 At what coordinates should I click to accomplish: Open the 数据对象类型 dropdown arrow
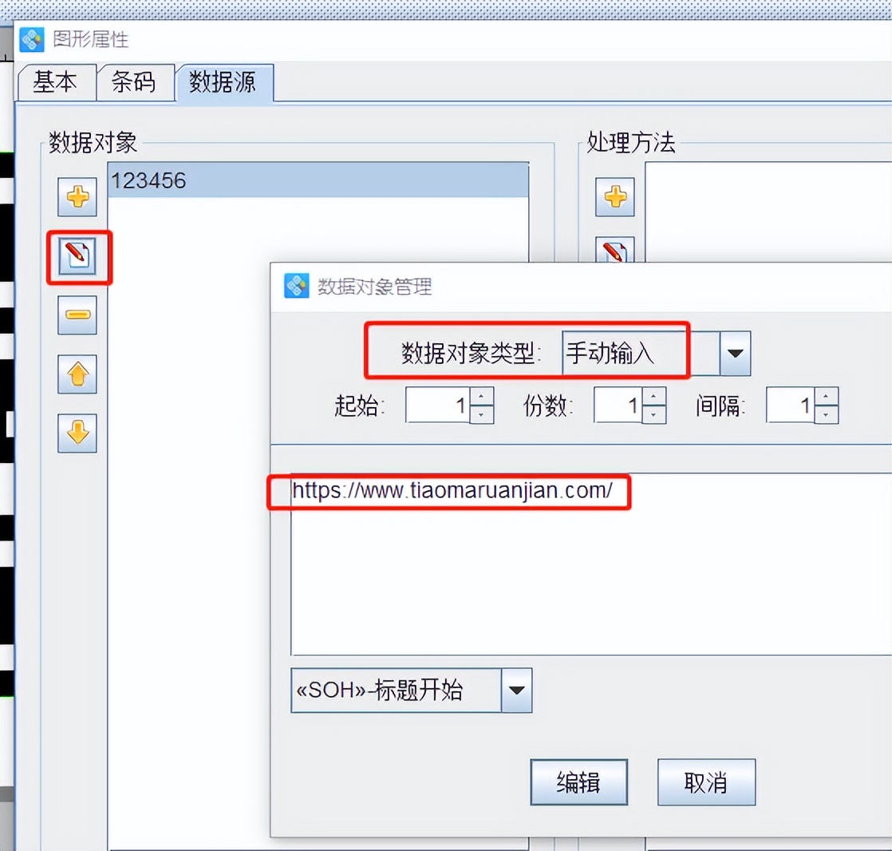(735, 354)
